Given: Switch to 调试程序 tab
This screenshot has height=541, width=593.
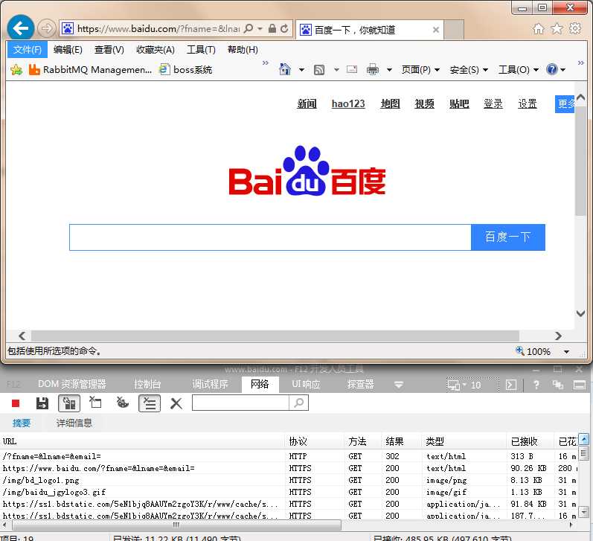Looking at the screenshot, I should click(210, 385).
